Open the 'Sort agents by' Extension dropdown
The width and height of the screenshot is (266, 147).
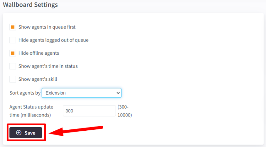(81, 93)
